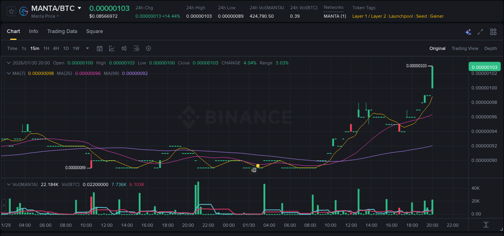Switch chart to Trading View

pos(465,48)
